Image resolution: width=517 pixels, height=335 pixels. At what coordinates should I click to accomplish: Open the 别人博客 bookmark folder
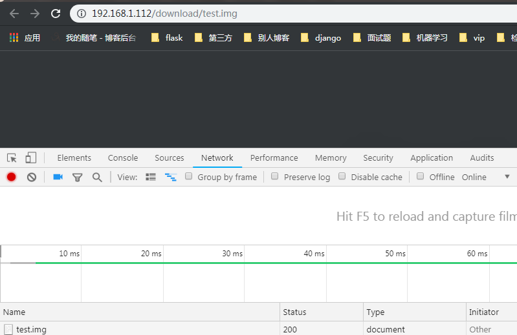(267, 38)
